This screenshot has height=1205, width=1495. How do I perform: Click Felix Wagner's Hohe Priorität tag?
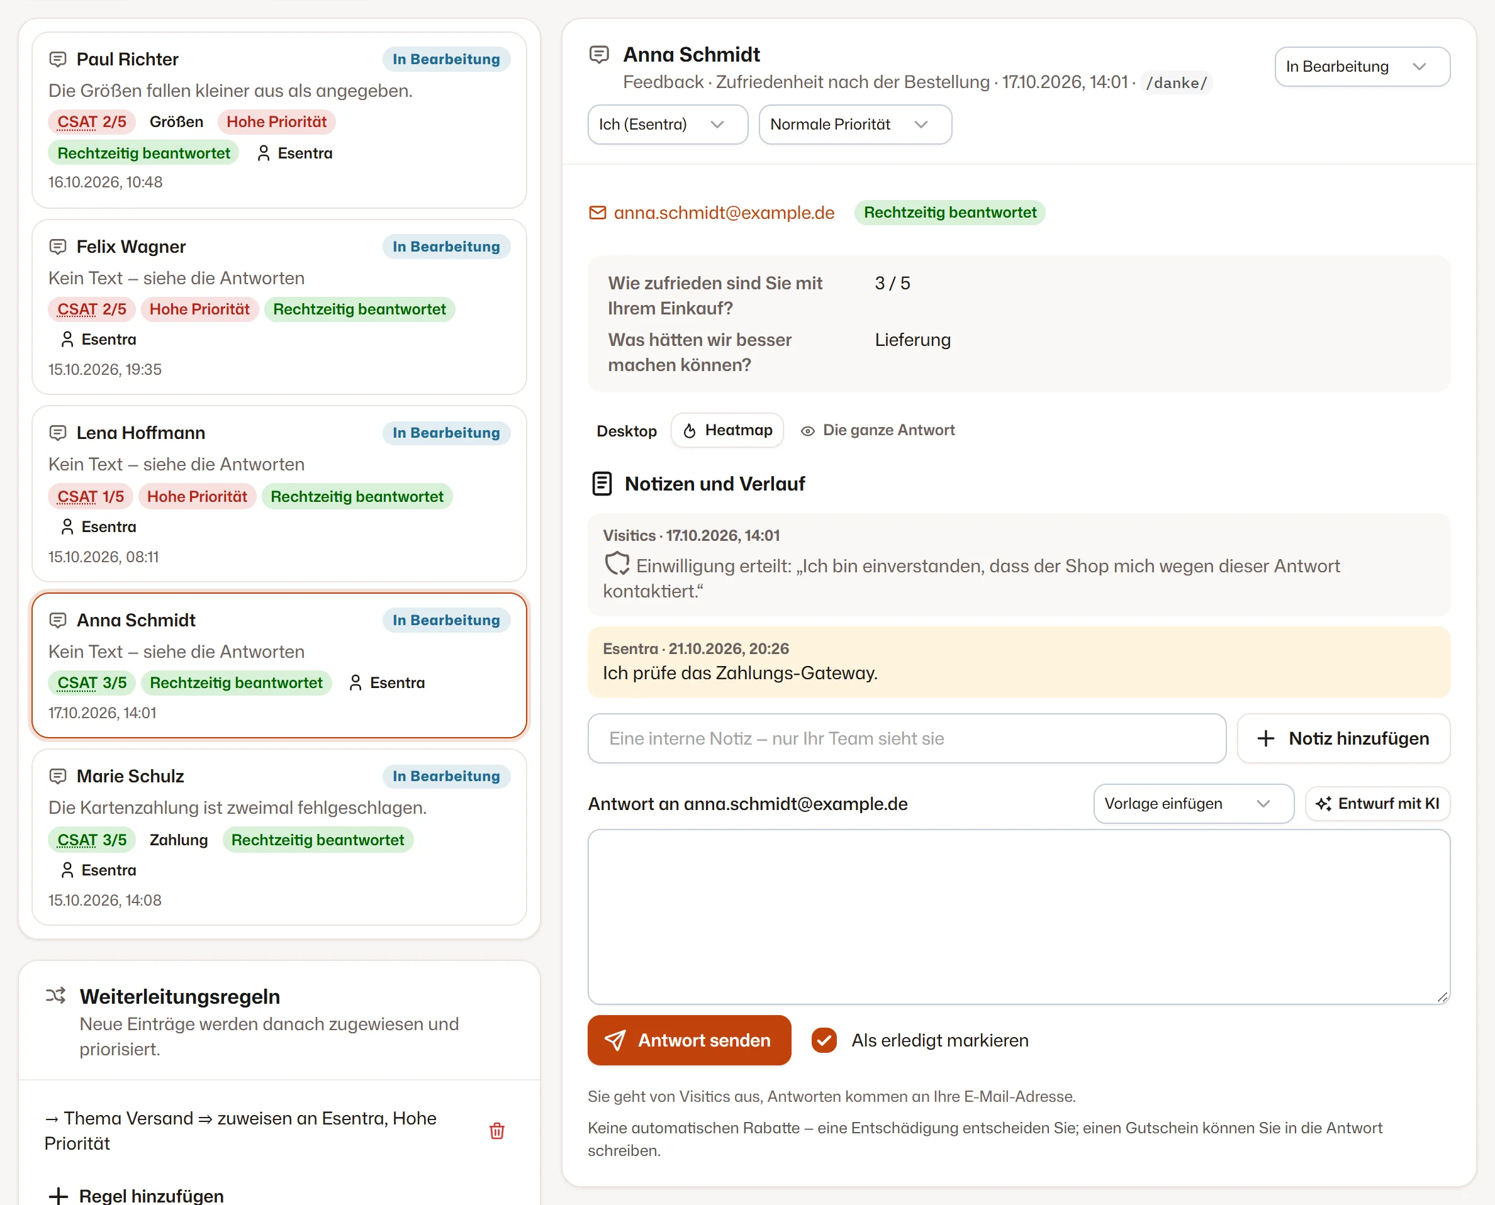(200, 309)
